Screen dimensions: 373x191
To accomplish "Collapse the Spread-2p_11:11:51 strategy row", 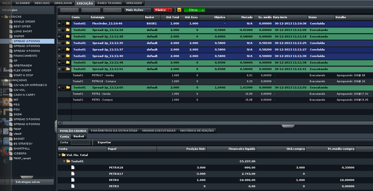I will pos(60,69).
